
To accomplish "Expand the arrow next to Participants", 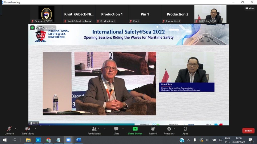I will click(105, 129).
